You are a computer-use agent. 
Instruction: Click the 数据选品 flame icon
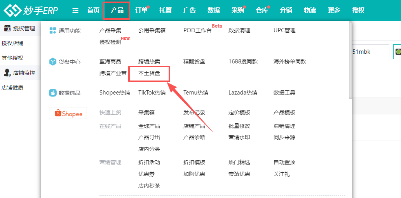tap(52, 93)
